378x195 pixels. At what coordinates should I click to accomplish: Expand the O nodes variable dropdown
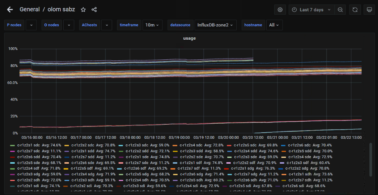69,25
